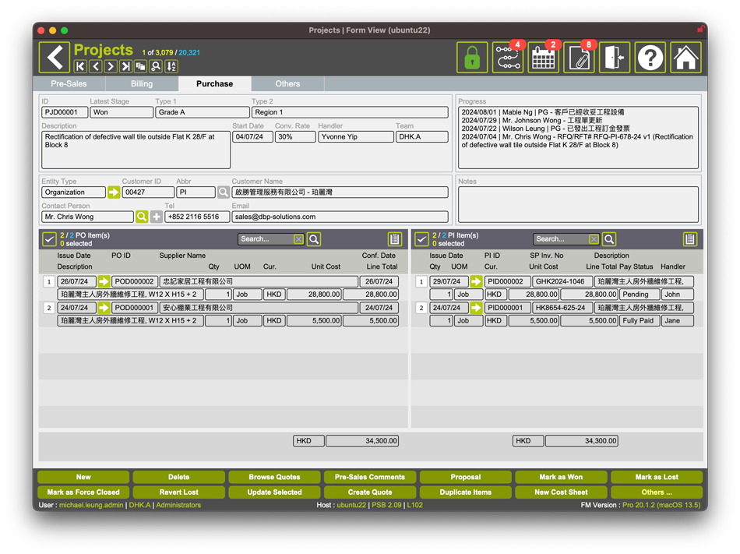Image resolution: width=740 pixels, height=554 pixels.
Task: Select row 1 checkbox in PO Items list
Action: 48,282
